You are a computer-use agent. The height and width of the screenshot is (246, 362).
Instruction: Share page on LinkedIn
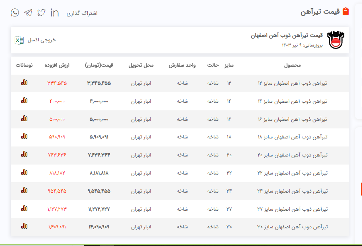pos(55,13)
